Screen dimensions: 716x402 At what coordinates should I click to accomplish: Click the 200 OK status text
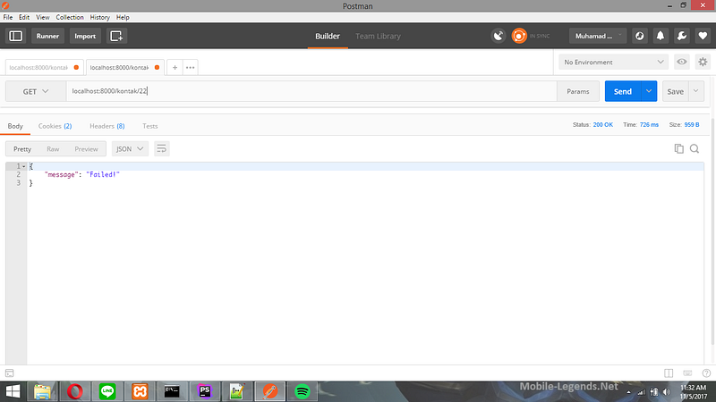tap(602, 124)
